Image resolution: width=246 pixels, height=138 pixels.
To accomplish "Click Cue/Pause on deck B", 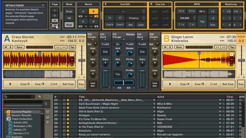I will tap(199, 84).
